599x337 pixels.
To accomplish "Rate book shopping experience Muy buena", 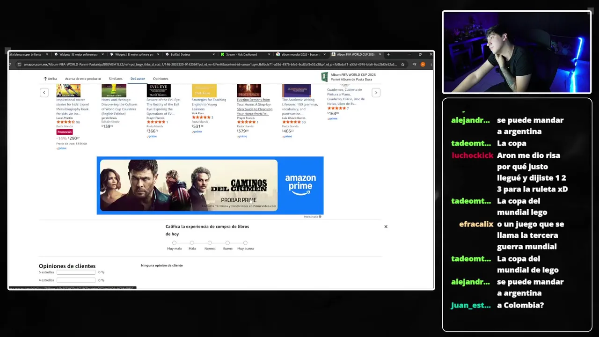I will pos(245,243).
